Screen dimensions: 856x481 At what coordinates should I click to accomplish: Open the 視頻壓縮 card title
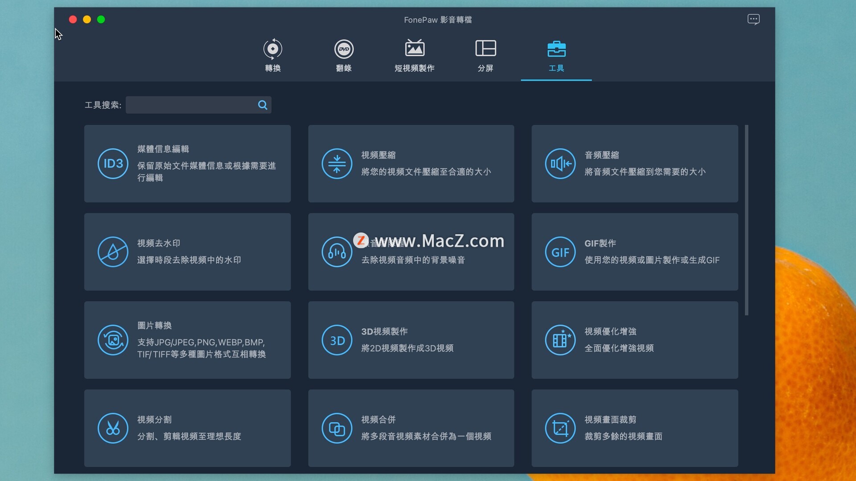tap(379, 155)
